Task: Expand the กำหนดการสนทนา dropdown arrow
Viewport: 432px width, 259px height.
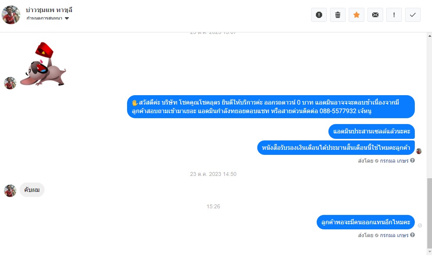Action: pyautogui.click(x=67, y=18)
